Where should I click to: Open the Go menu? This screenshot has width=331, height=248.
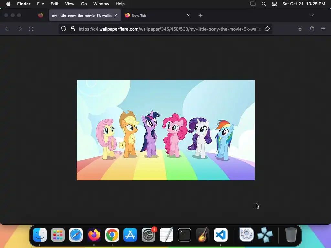point(84,4)
